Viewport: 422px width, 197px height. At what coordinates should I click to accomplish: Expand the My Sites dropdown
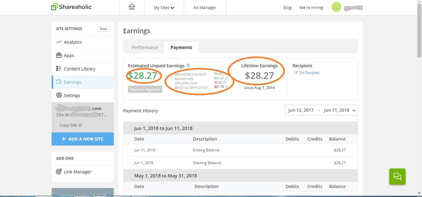pyautogui.click(x=164, y=7)
